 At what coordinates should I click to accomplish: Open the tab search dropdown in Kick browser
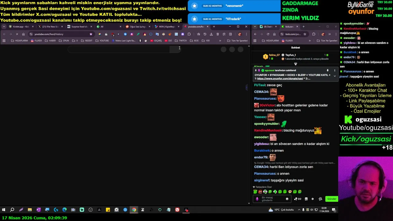pyautogui.click(x=255, y=27)
